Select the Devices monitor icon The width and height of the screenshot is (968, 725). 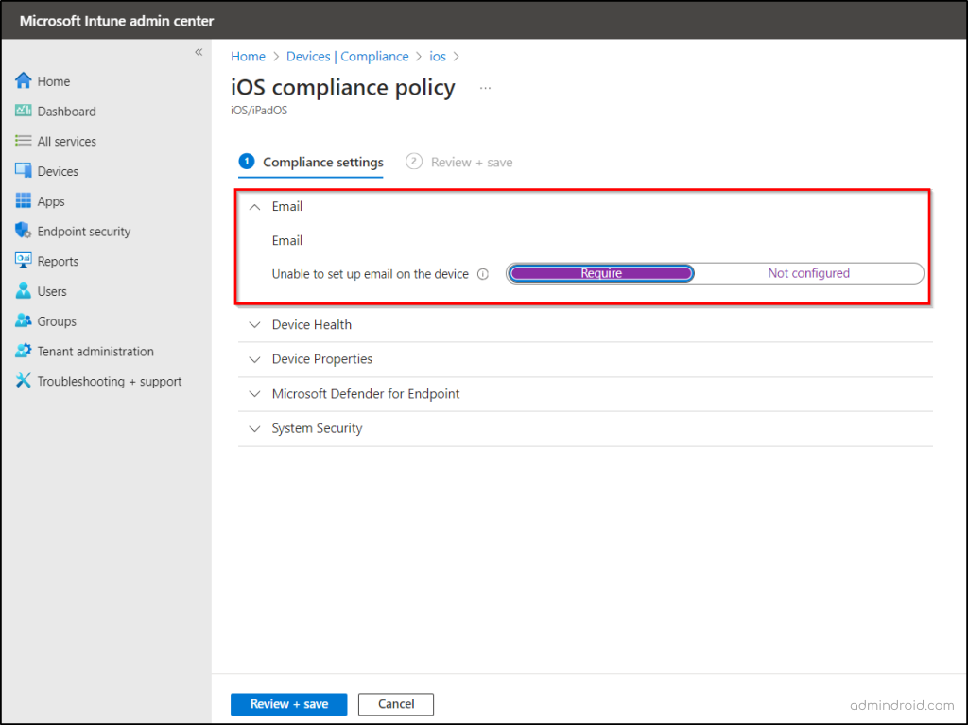click(24, 171)
